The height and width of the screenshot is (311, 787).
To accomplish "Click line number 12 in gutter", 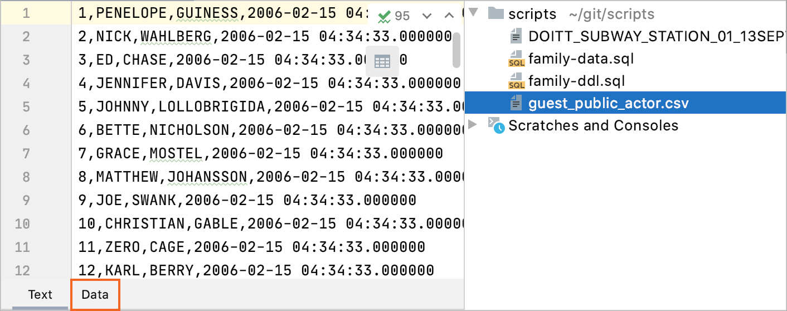I will tap(22, 271).
